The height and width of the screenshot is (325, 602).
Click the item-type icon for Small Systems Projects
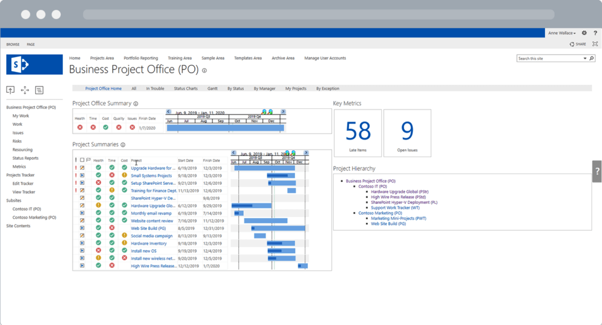82,176
